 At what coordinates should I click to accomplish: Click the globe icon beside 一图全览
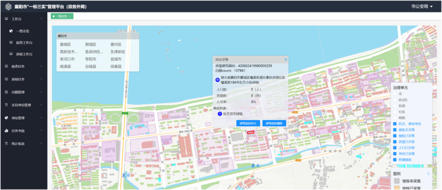[11, 31]
